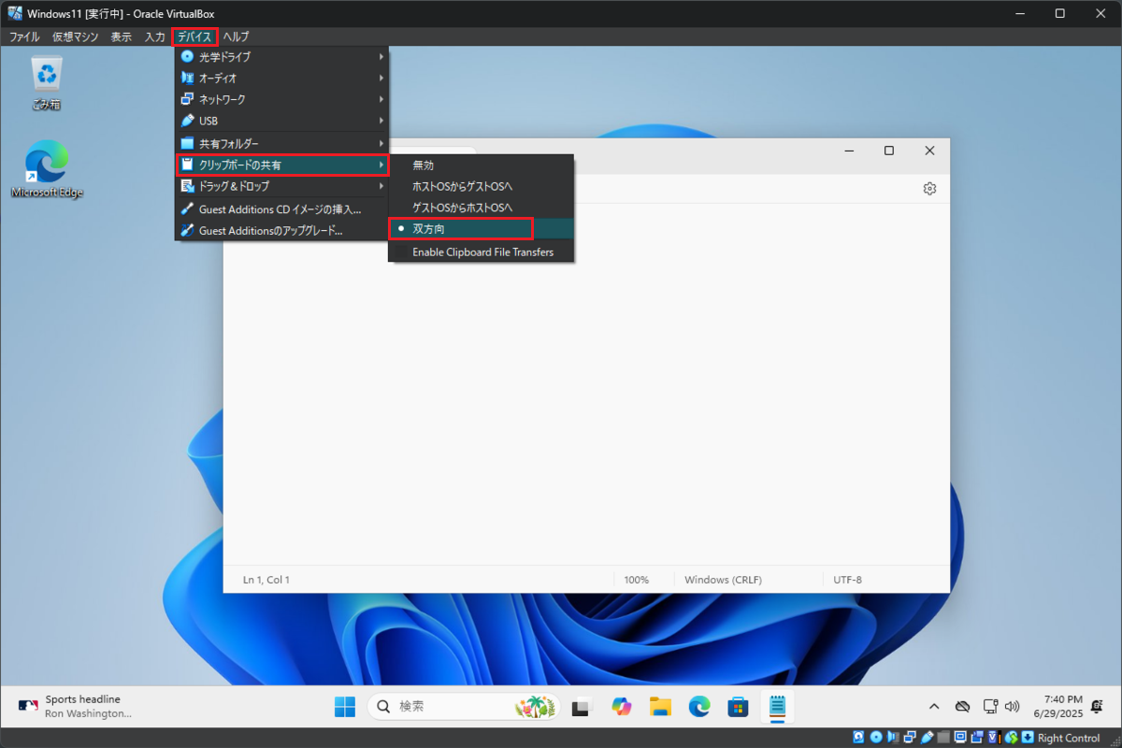Select ホストOSからゲストOSへ clipboard option
1122x748 pixels.
point(482,186)
